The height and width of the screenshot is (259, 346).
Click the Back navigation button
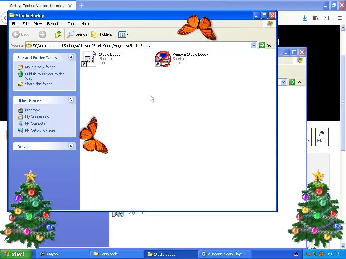click(21, 34)
